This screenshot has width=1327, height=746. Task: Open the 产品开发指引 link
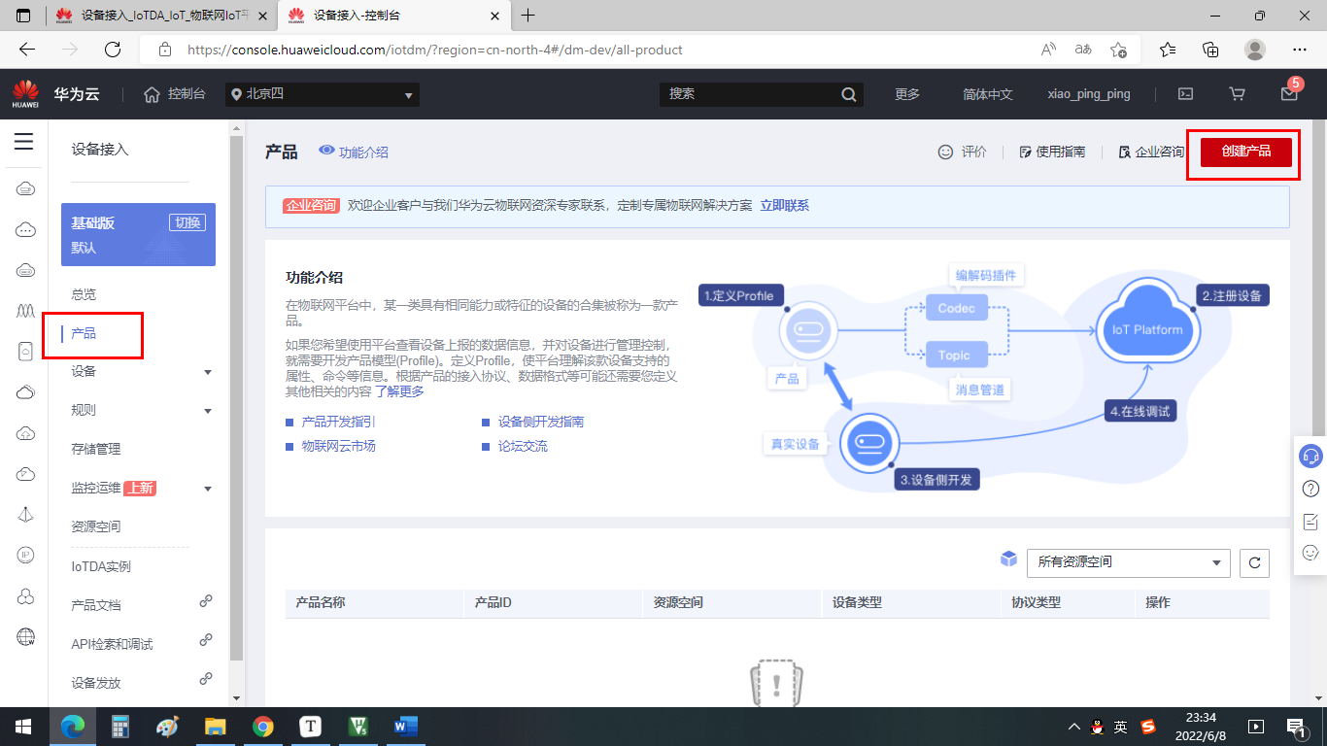point(338,422)
